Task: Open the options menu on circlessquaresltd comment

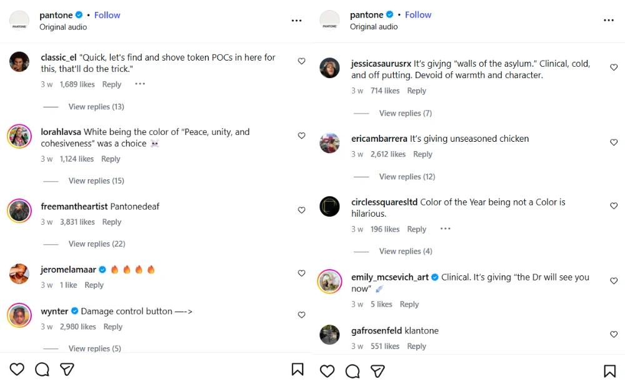Action: pyautogui.click(x=445, y=229)
